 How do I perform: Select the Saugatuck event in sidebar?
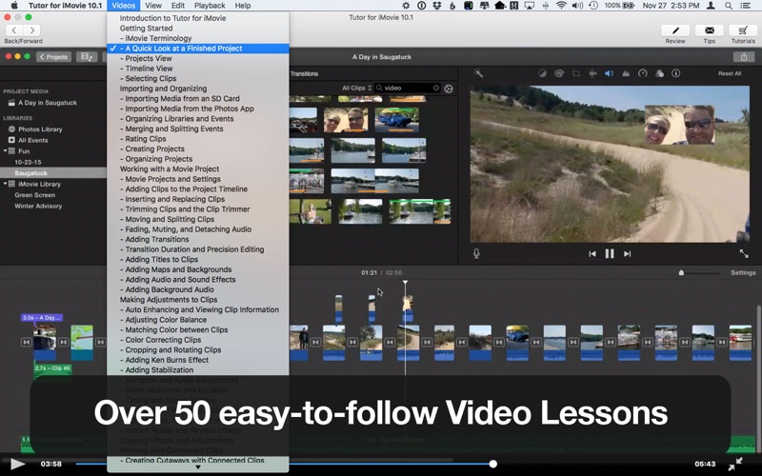(x=53, y=173)
